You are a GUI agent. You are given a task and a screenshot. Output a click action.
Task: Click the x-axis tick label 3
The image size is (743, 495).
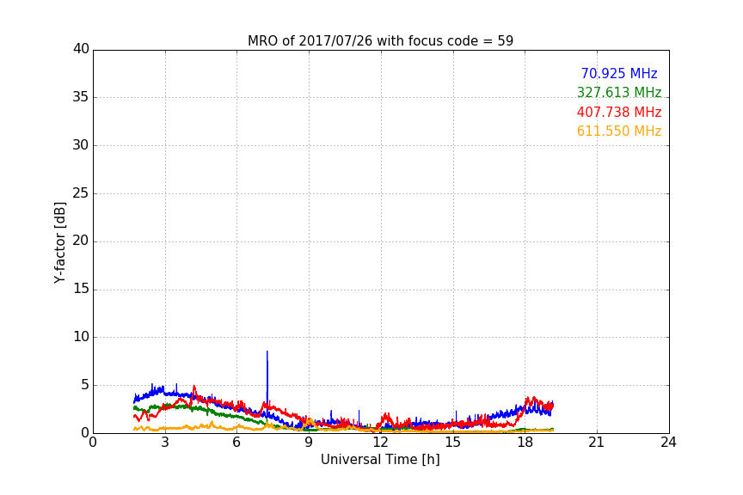pos(165,443)
